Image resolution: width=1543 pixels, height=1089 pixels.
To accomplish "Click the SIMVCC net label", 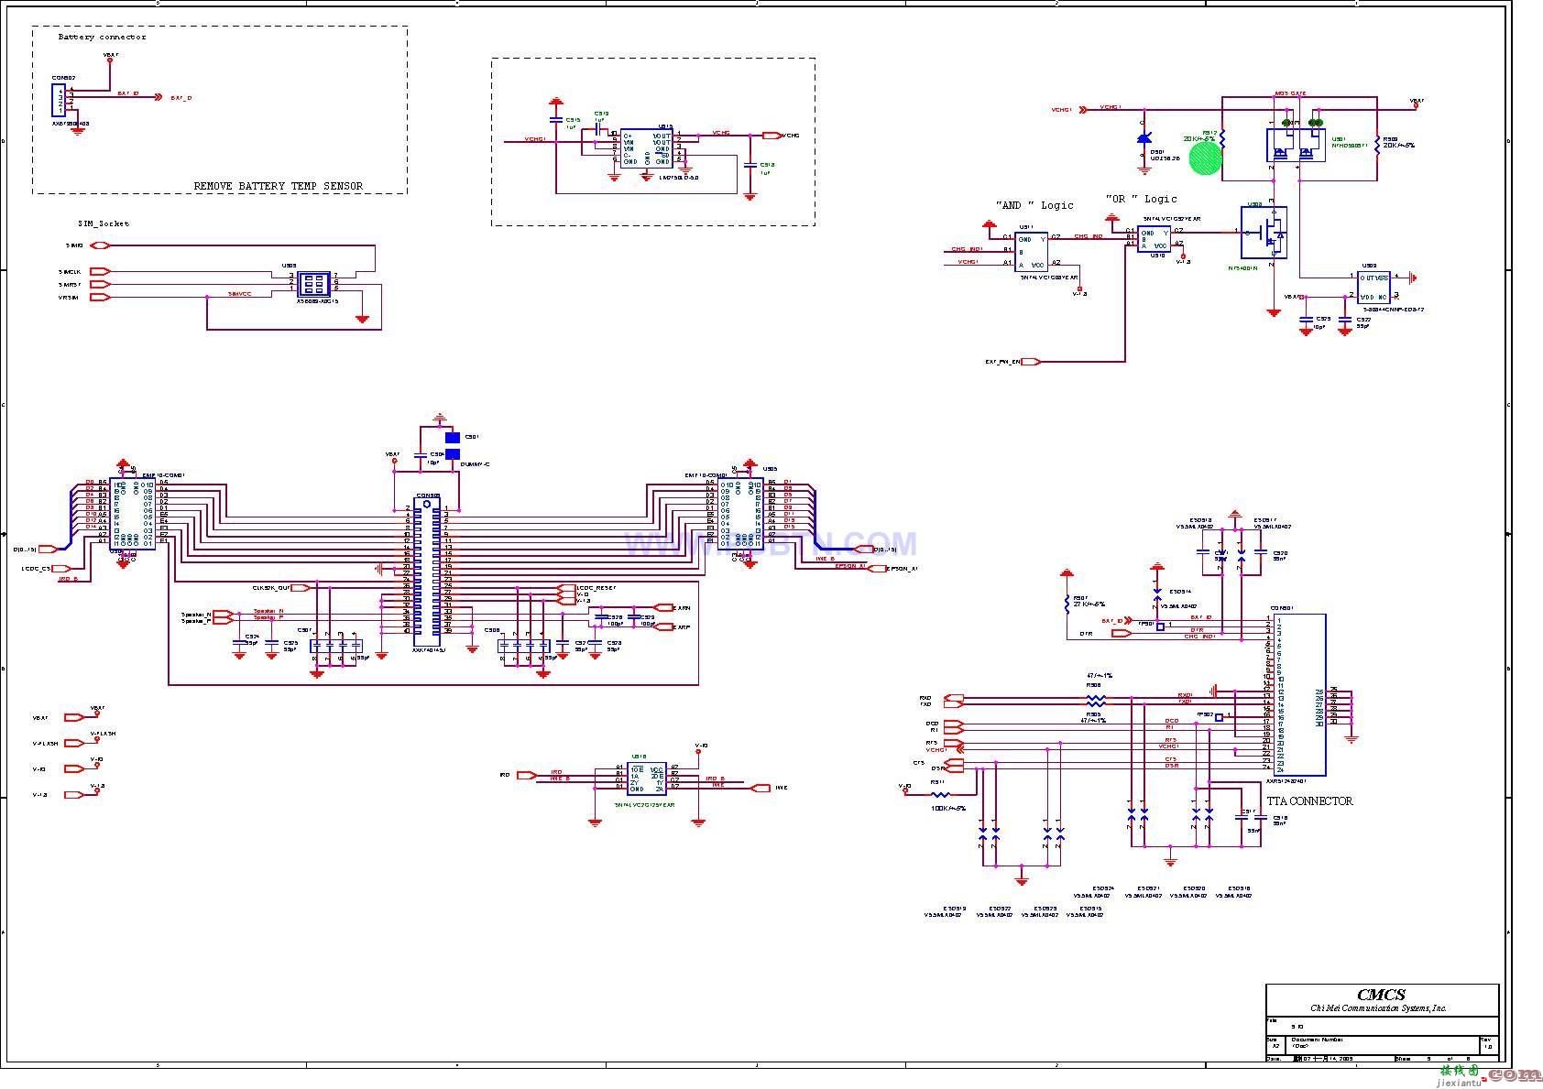I will coord(240,294).
